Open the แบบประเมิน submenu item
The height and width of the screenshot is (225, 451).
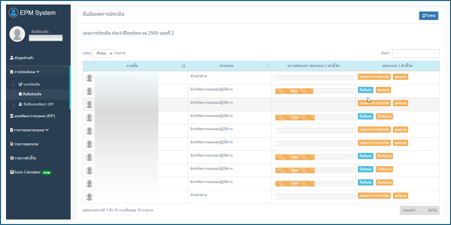[x=29, y=84]
